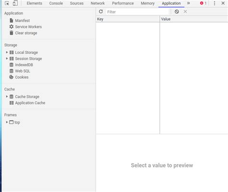Open Manifest in the sidebar
This screenshot has width=228, height=192.
23,21
